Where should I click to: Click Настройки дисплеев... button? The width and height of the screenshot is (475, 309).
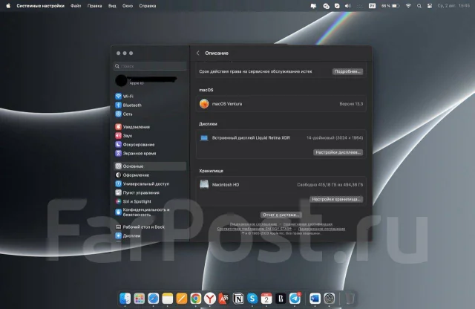point(338,152)
